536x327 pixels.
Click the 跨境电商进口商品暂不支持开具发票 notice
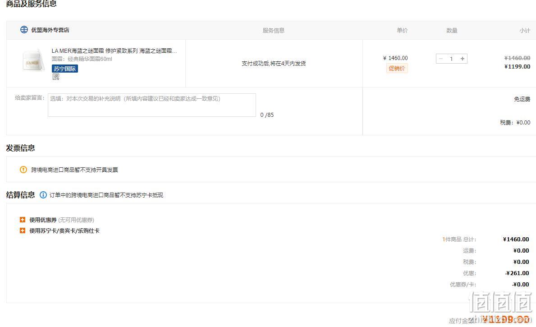click(74, 170)
